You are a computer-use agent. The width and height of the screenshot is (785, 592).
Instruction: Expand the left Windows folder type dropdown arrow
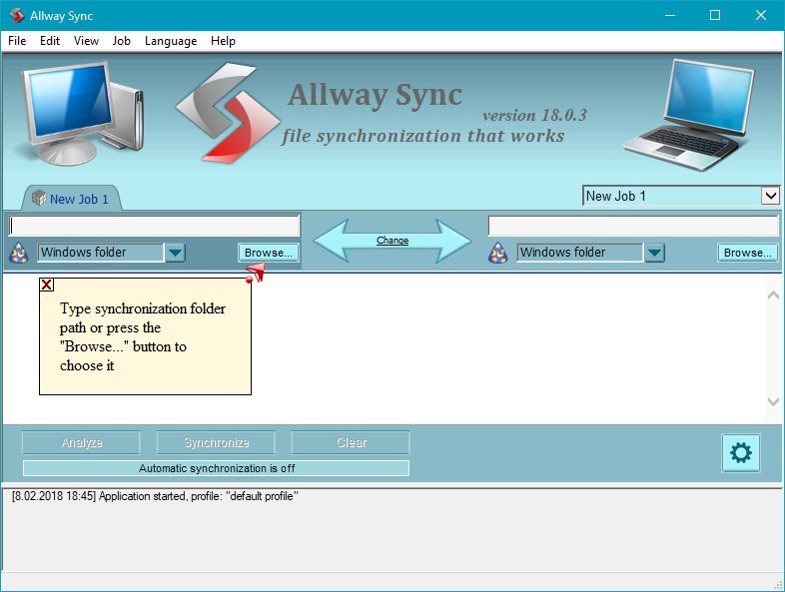click(x=175, y=253)
